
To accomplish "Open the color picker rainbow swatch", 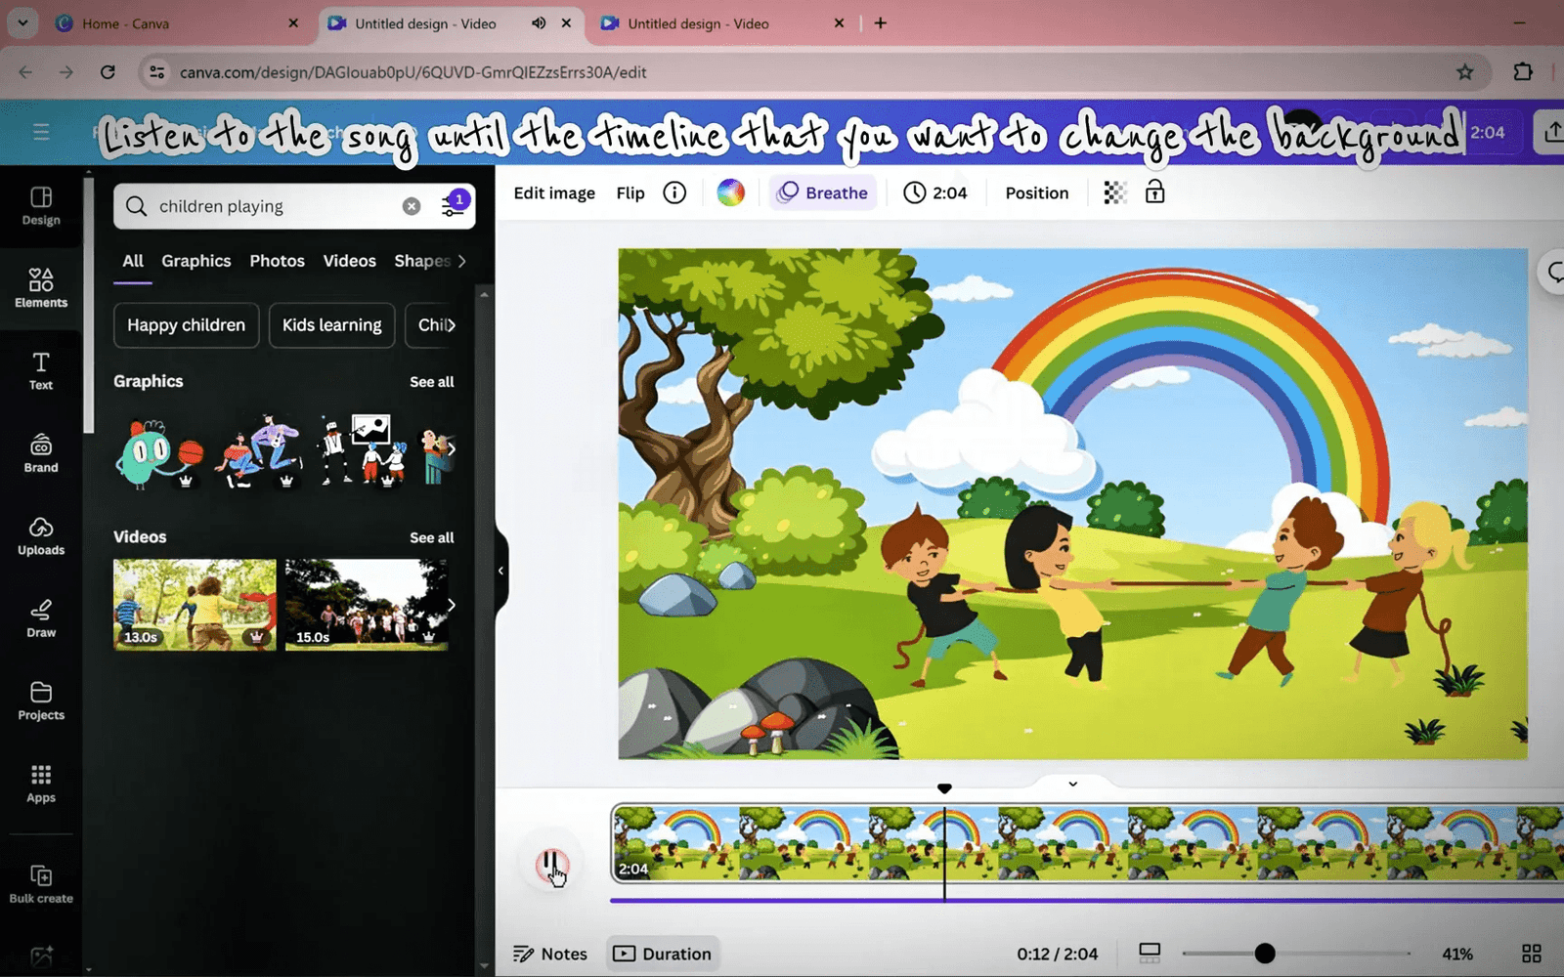I will [730, 192].
